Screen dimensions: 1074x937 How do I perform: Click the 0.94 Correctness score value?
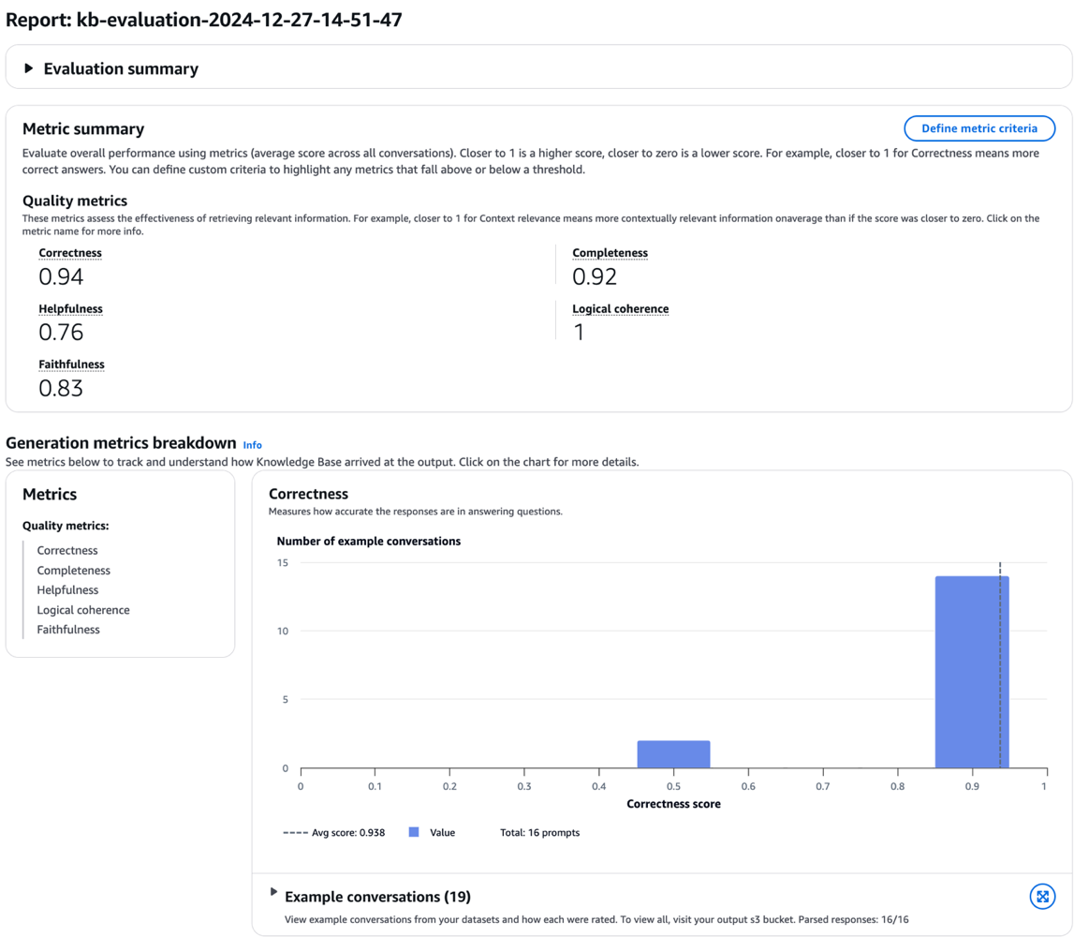pos(61,277)
